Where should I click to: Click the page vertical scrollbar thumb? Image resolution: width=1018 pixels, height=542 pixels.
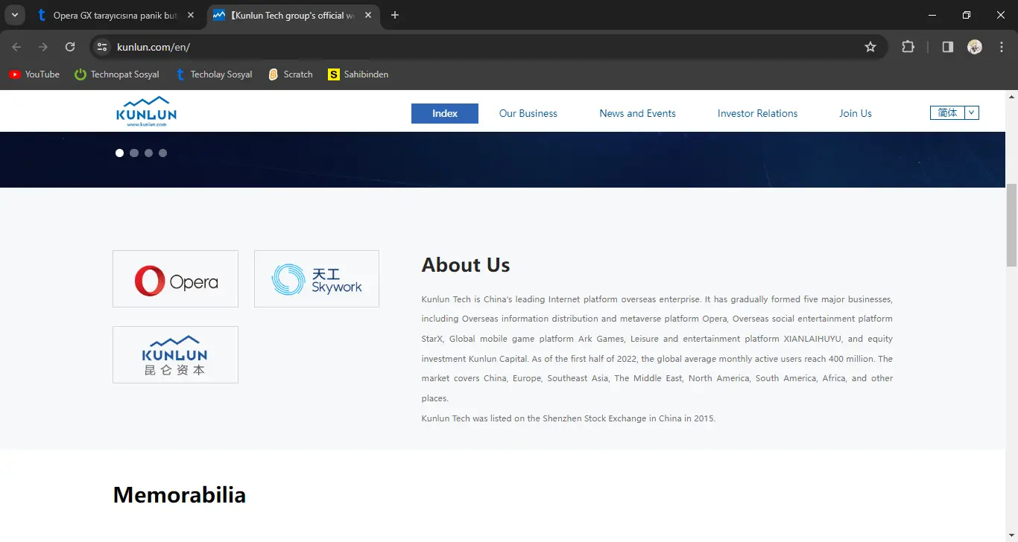[x=1011, y=225]
